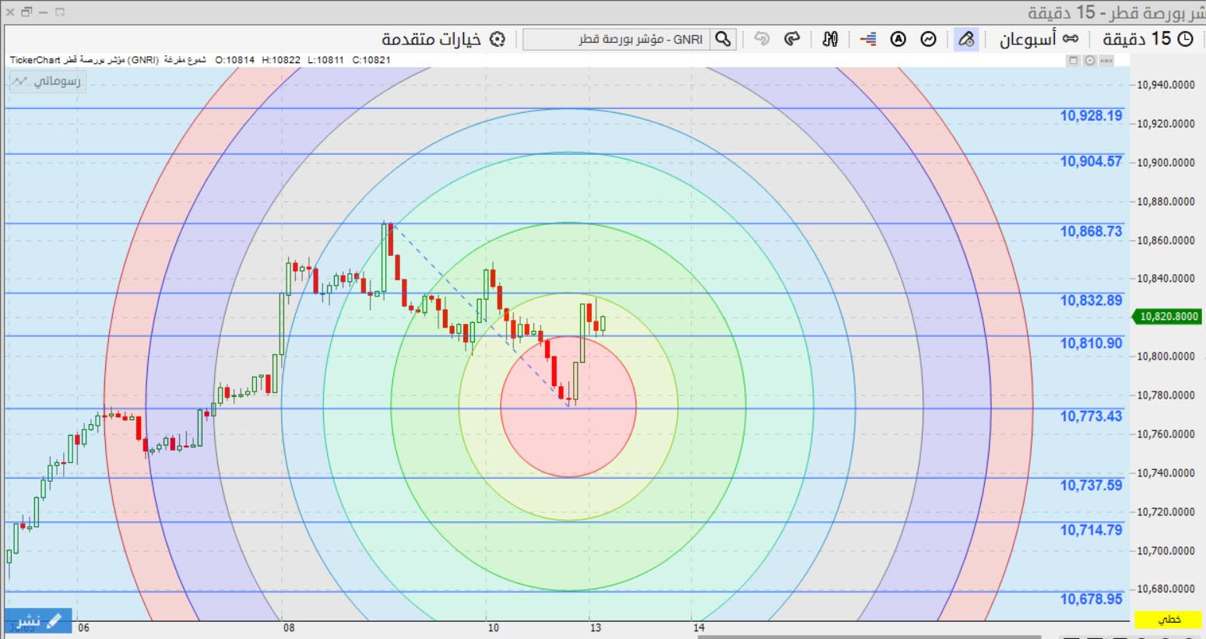
Task: Click the 10,940.0000 price axis label
Action: click(x=1166, y=85)
